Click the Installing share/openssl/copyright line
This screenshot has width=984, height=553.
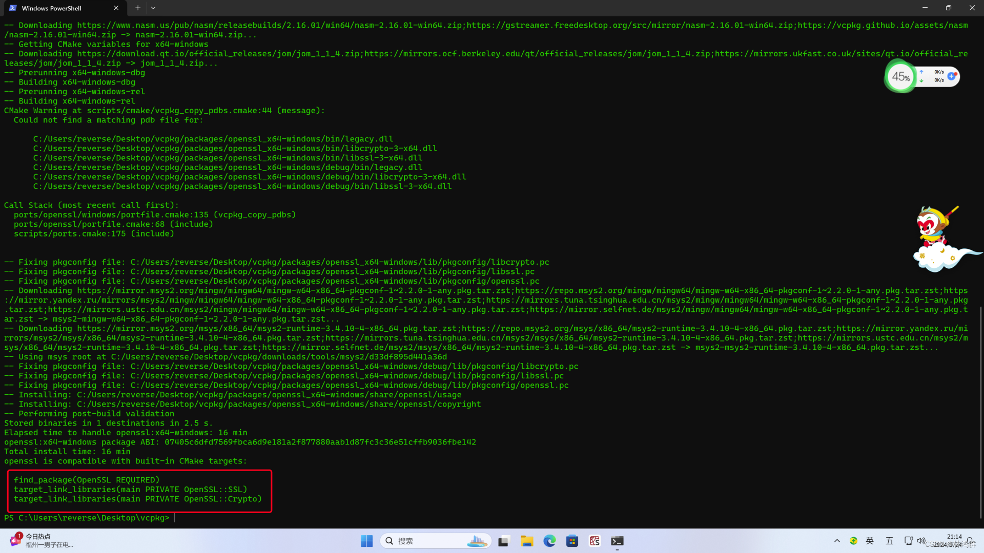(242, 404)
